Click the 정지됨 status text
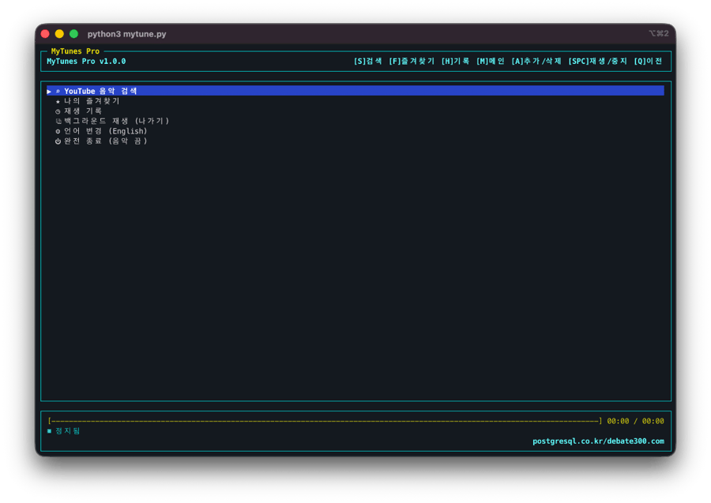711x503 pixels. pyautogui.click(x=68, y=431)
